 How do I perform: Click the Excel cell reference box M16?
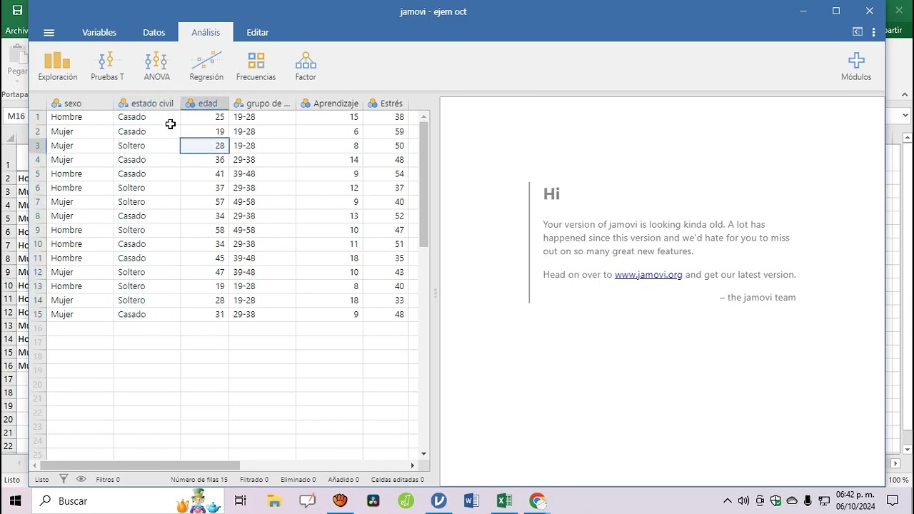[x=16, y=116]
